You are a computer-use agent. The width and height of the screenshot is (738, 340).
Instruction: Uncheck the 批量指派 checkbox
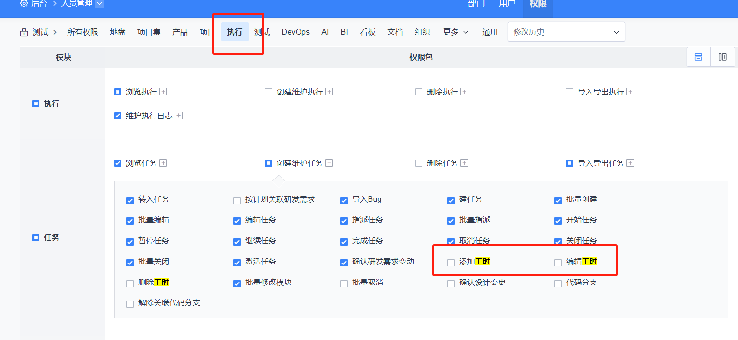[451, 221]
